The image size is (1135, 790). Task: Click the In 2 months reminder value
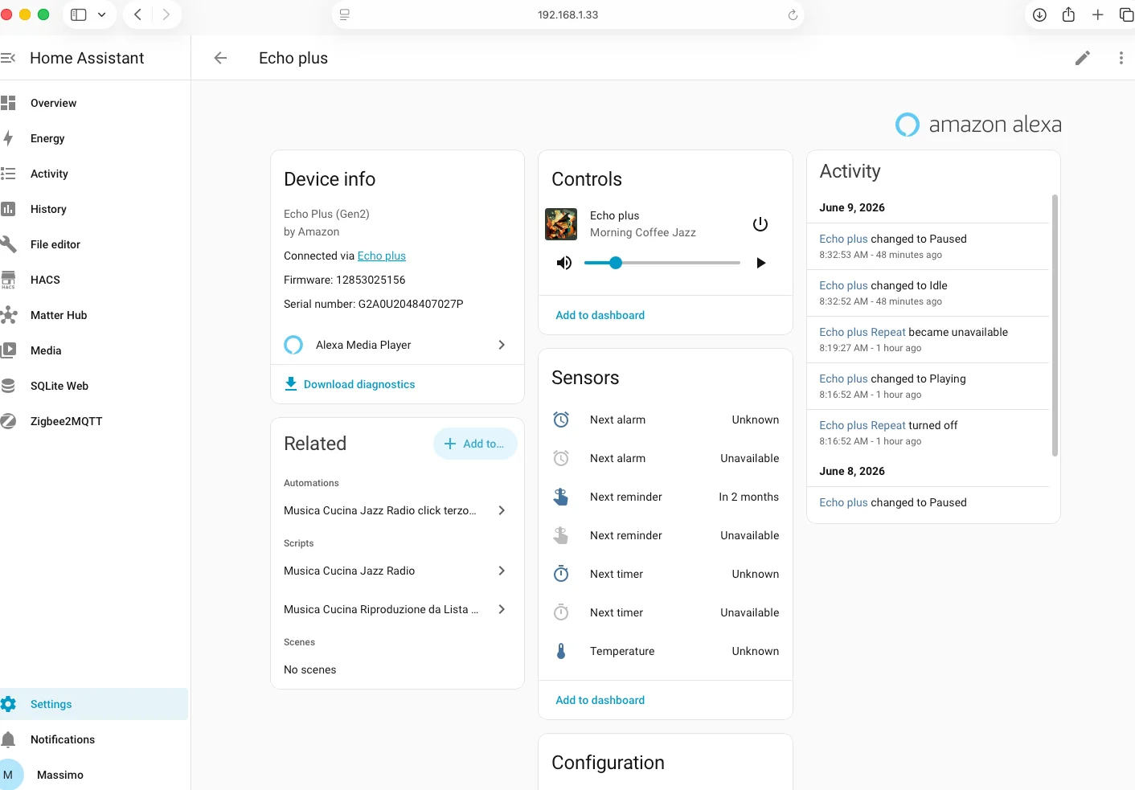748,497
